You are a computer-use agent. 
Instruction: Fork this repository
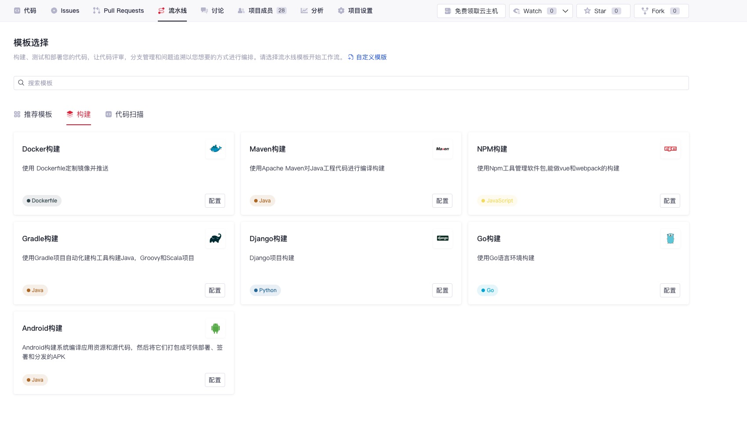pos(661,11)
